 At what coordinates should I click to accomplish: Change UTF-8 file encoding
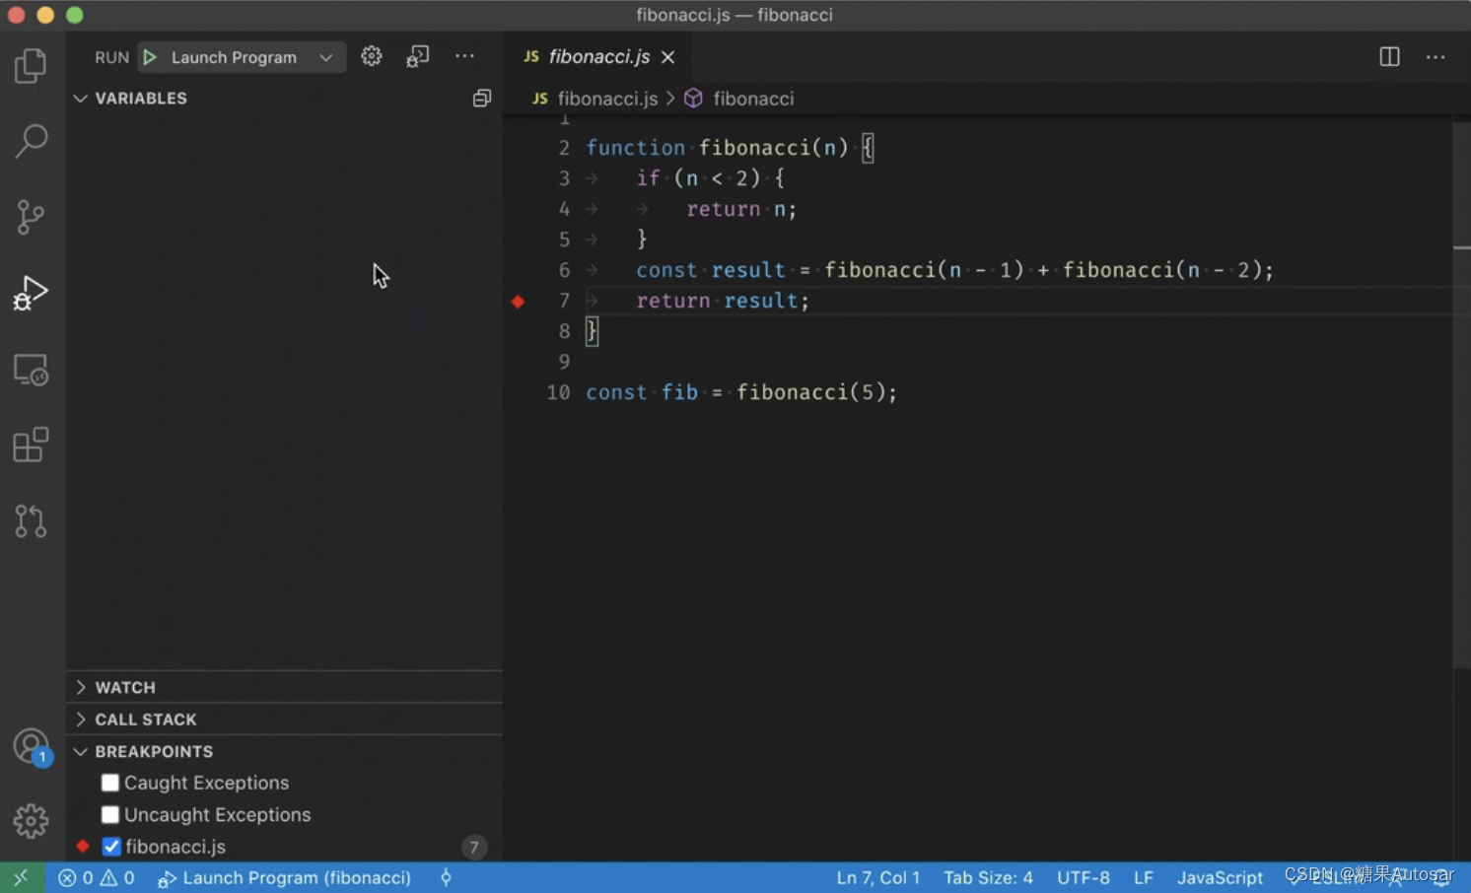(x=1083, y=877)
